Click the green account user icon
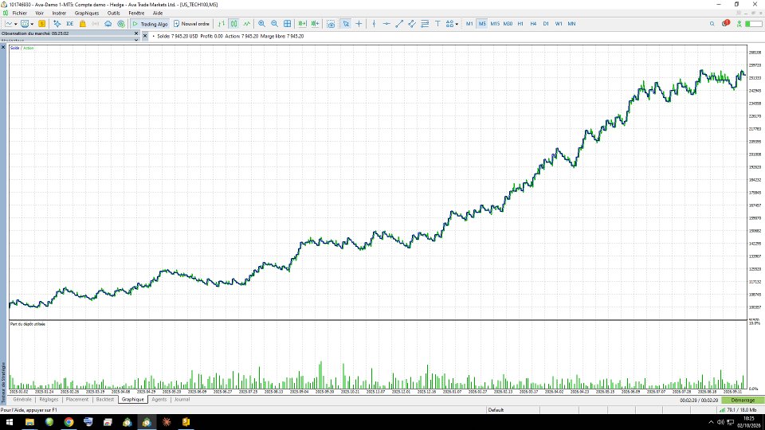Viewport: 765px width, 430px height. point(739,23)
